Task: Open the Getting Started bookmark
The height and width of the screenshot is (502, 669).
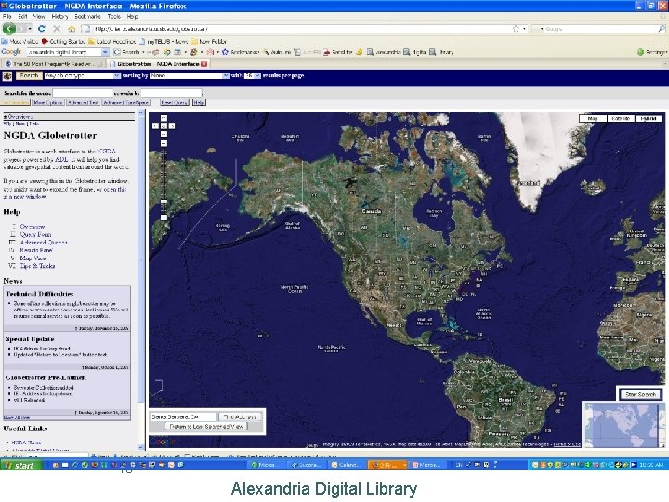Action: pos(63,42)
